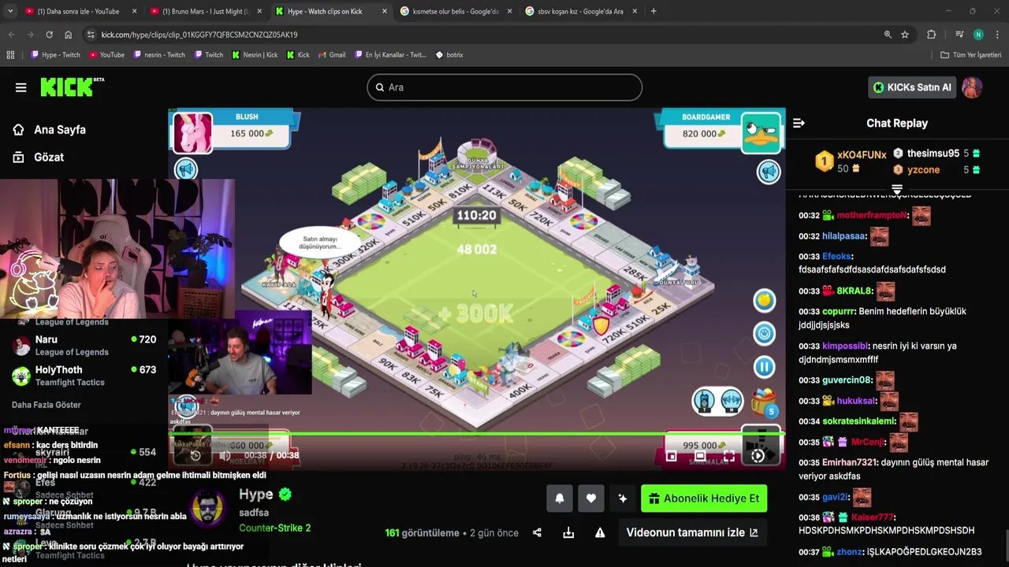Go to browser home page
The width and height of the screenshot is (1009, 567).
click(69, 35)
